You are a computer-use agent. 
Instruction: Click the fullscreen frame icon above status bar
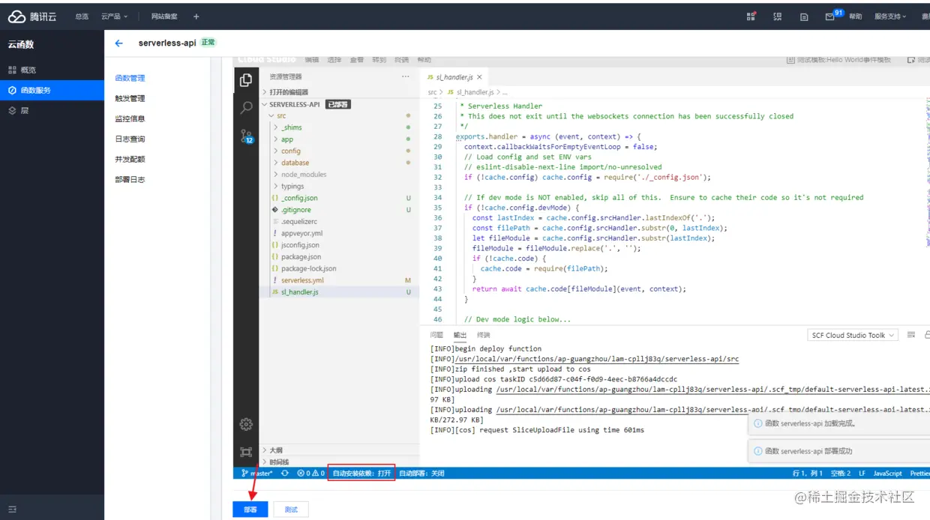[x=246, y=452]
